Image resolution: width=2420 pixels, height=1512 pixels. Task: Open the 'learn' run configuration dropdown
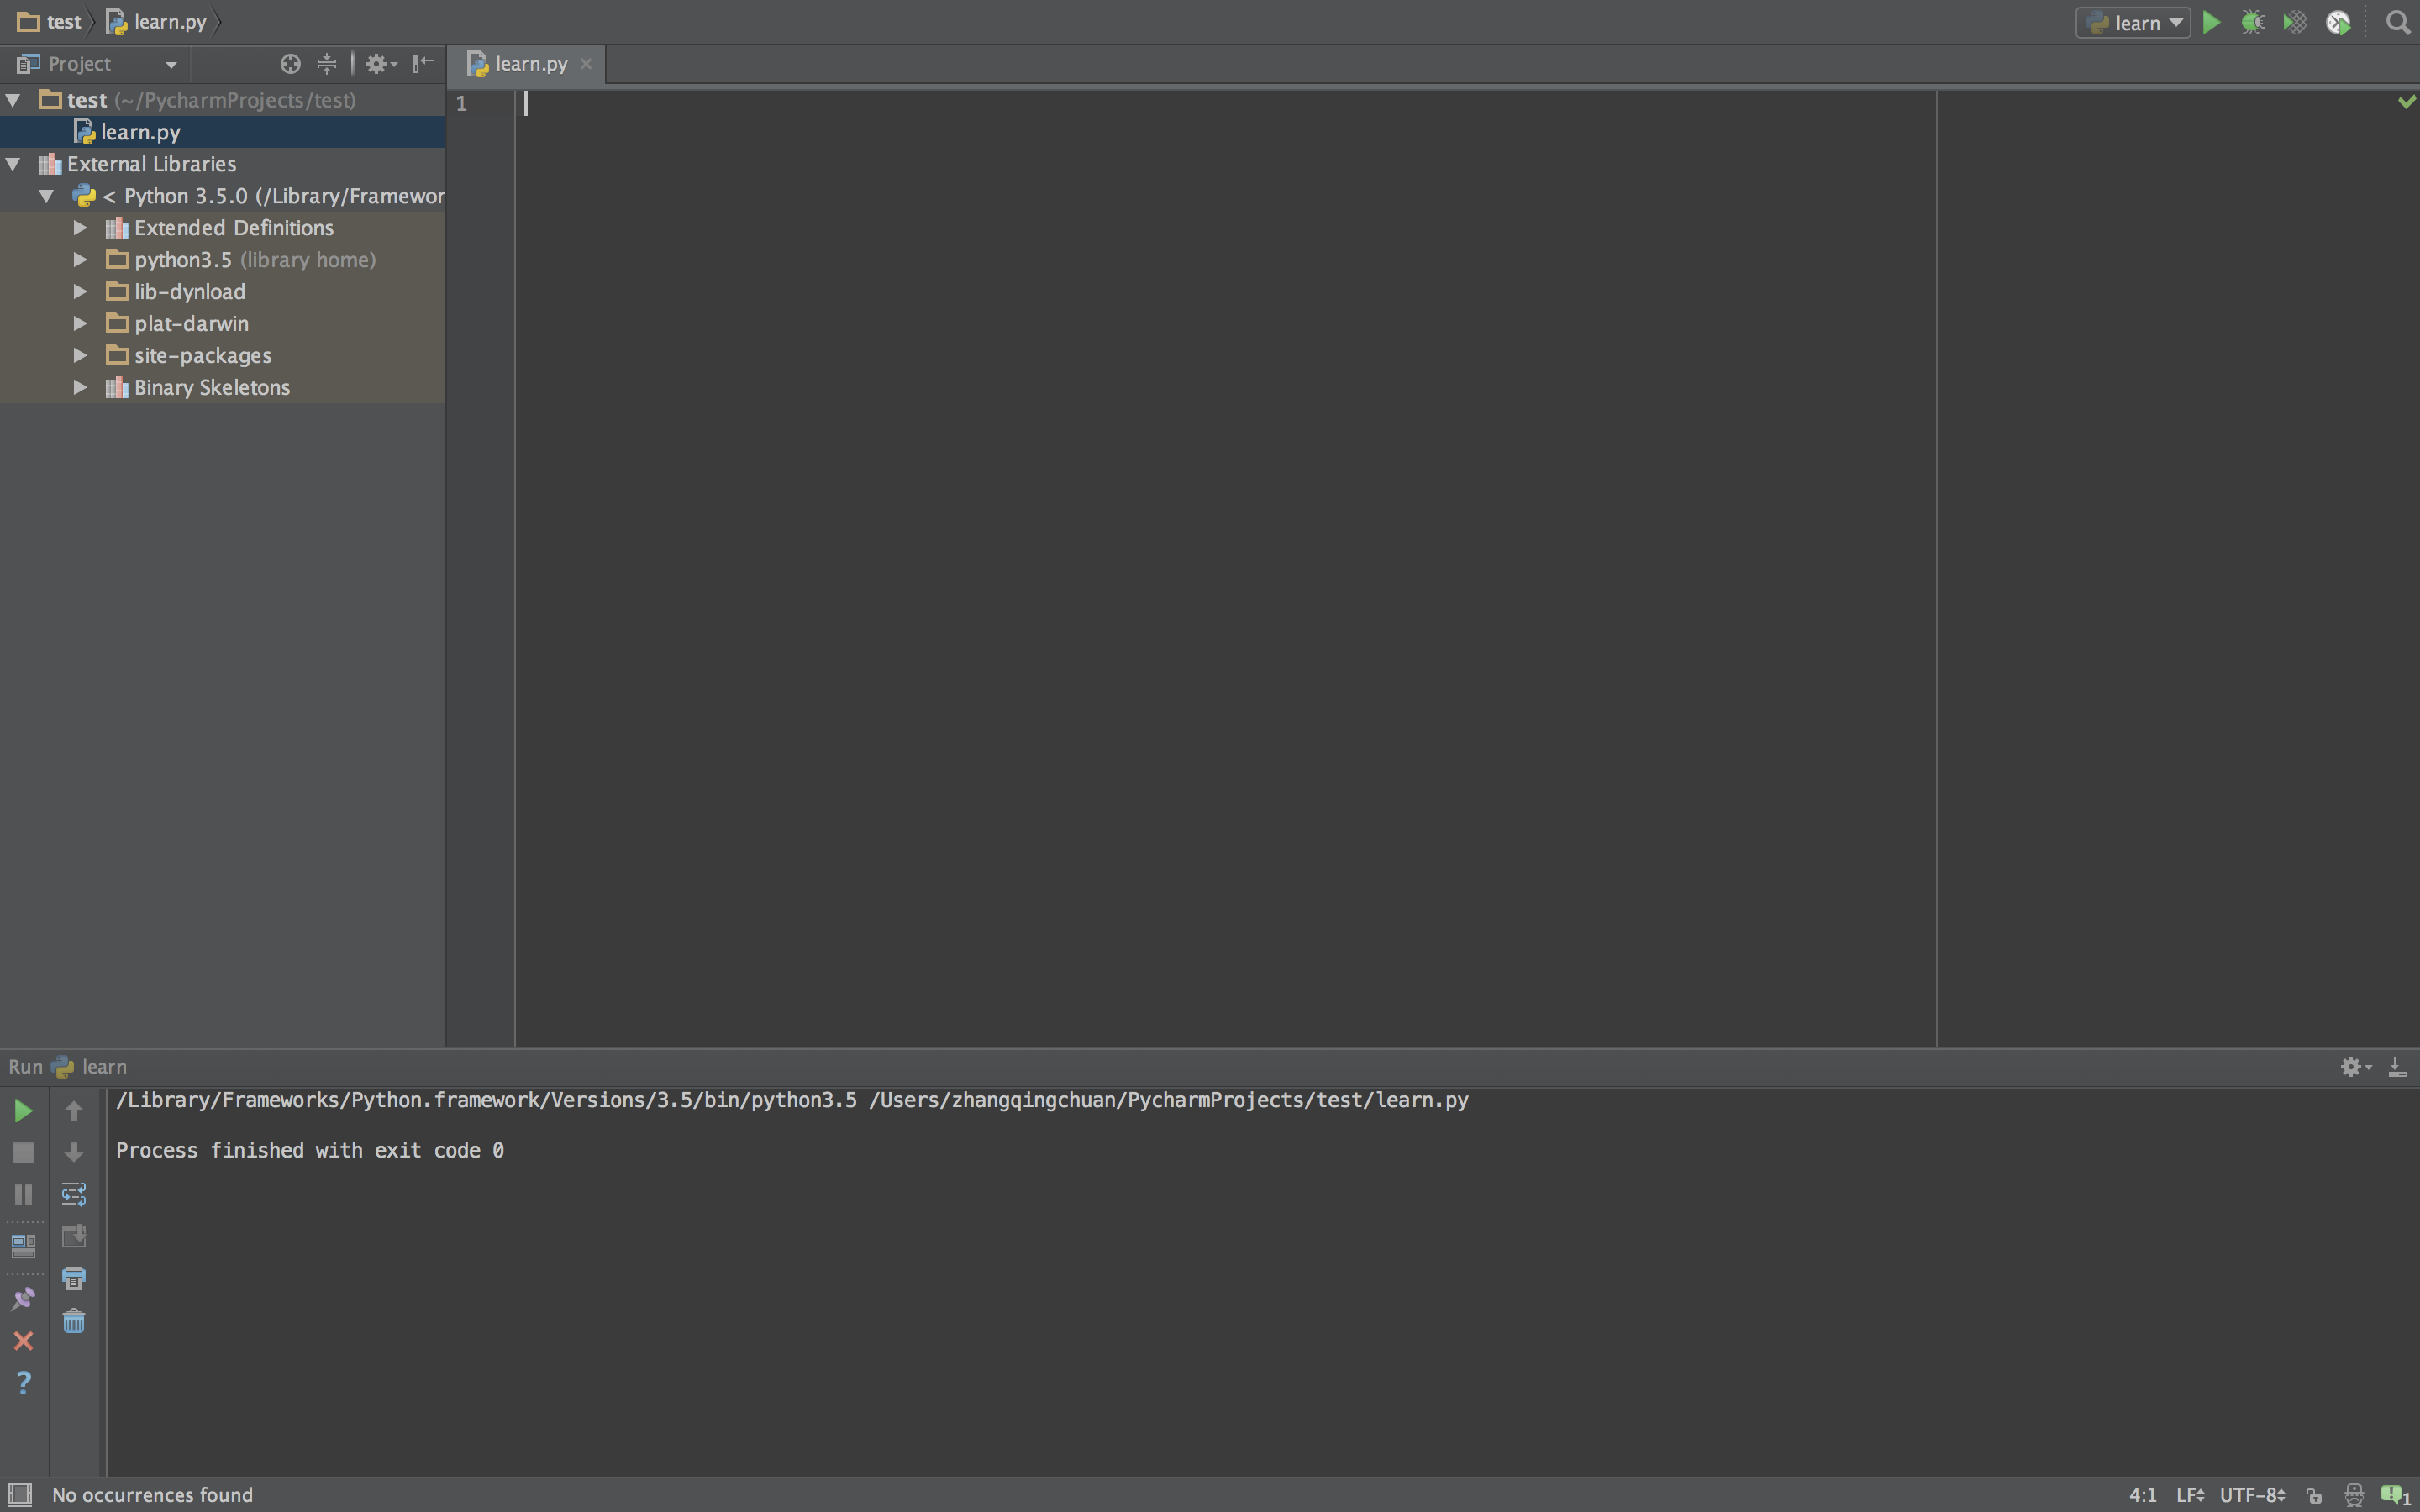2134,21
